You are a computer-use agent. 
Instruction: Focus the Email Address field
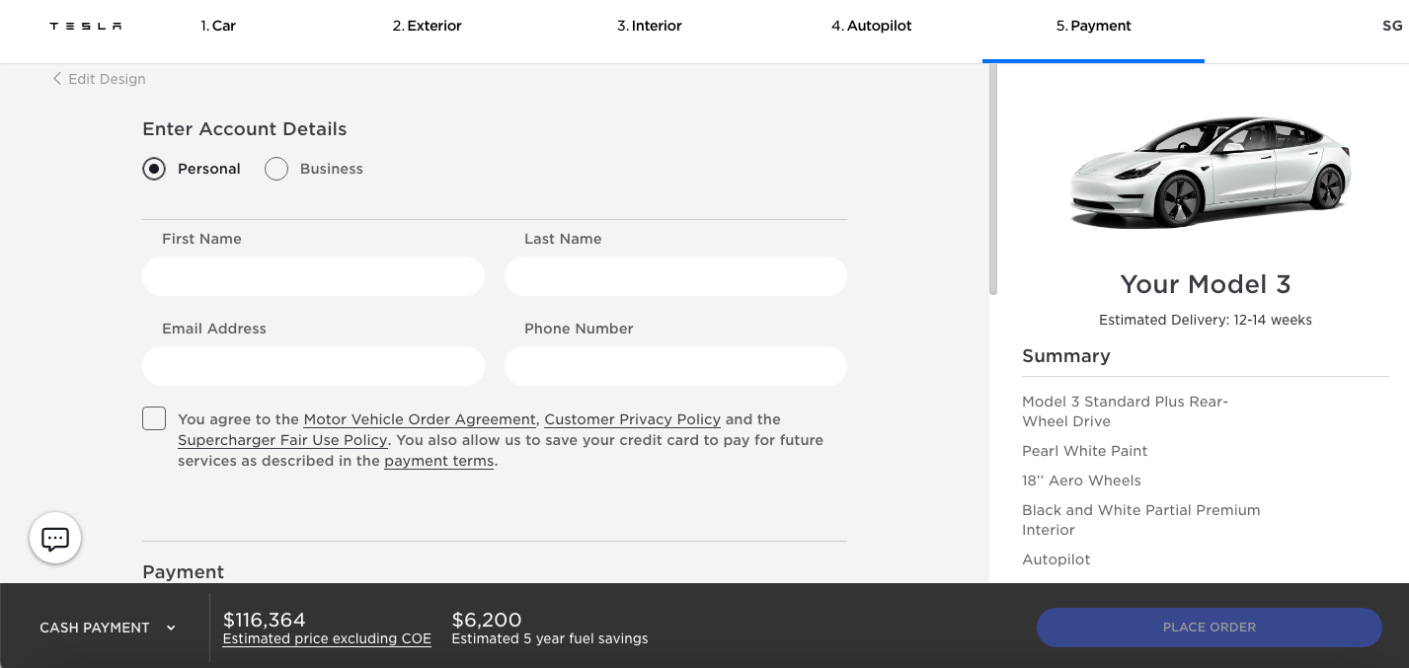coord(314,366)
